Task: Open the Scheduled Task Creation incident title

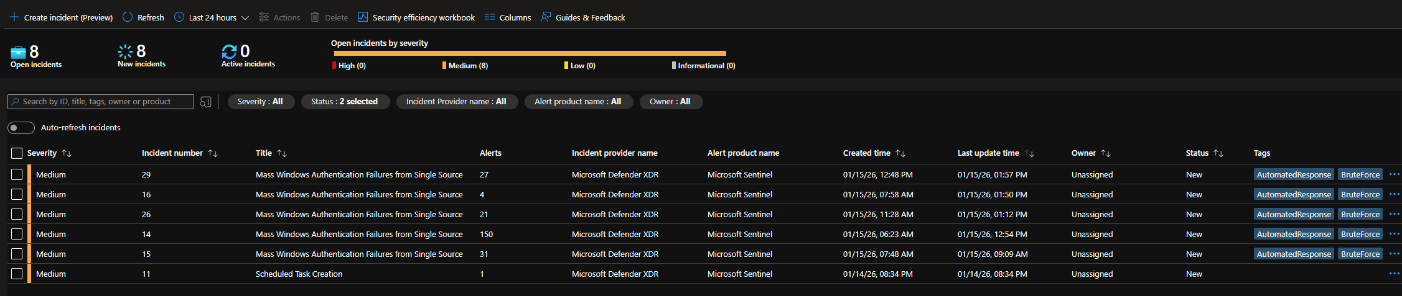Action: [299, 274]
